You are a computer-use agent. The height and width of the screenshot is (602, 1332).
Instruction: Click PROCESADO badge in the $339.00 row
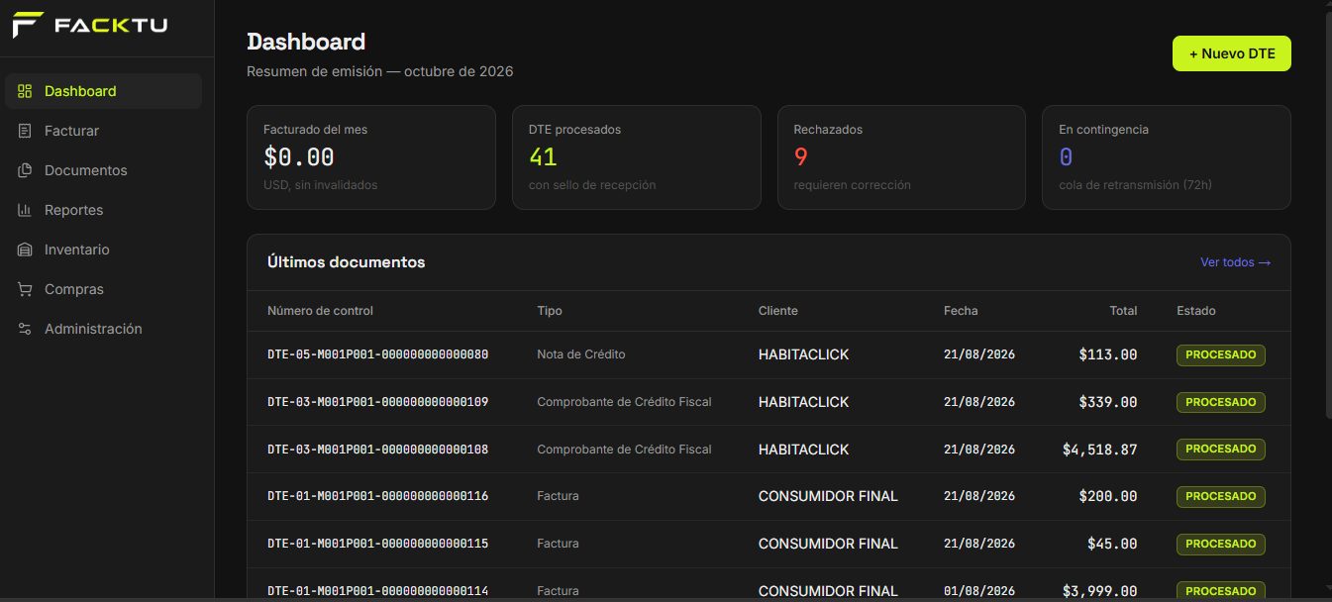click(1221, 402)
